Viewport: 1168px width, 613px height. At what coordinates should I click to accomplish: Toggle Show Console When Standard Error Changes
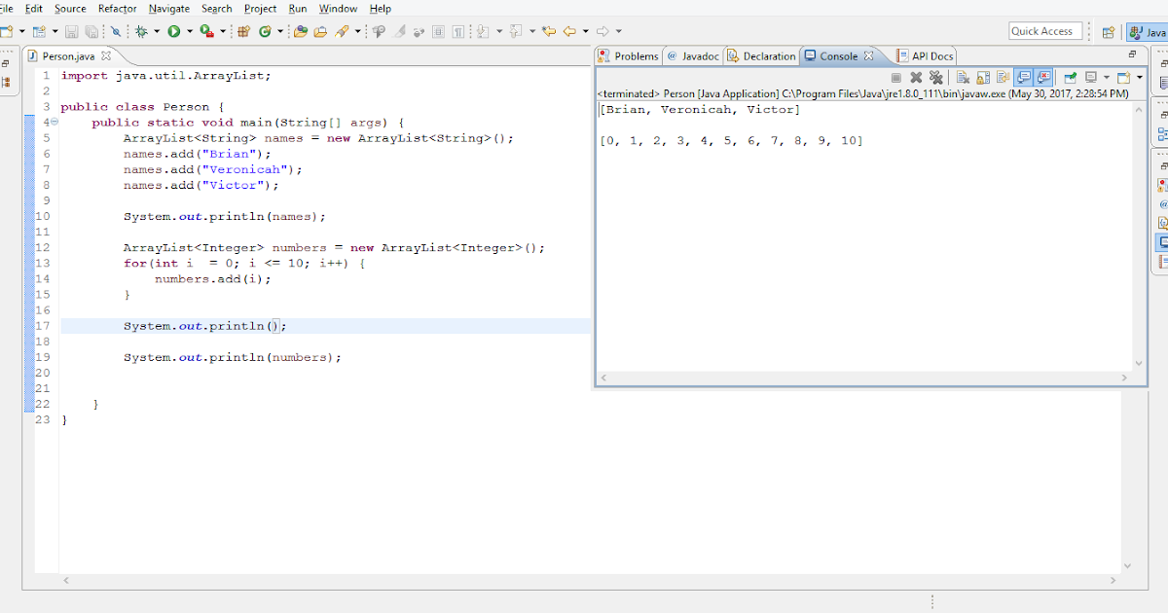coord(1042,77)
